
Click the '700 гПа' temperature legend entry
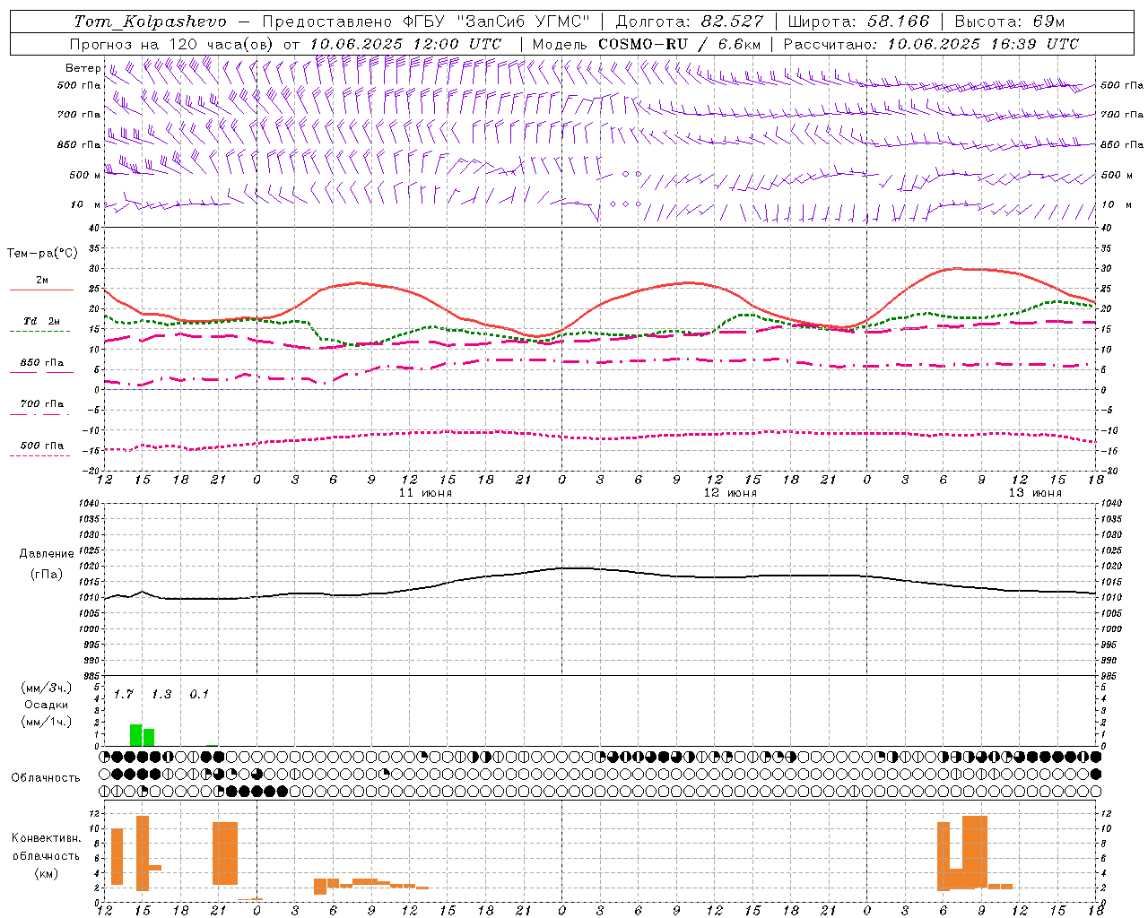42,404
